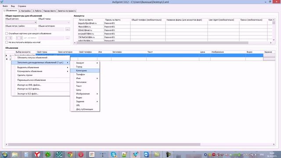
Task: Click the accounts table vertical scroll-down arrow
Action: click(274, 40)
